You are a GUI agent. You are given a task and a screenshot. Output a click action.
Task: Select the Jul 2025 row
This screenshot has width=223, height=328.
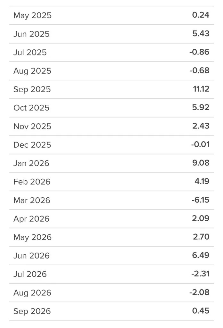(111, 52)
